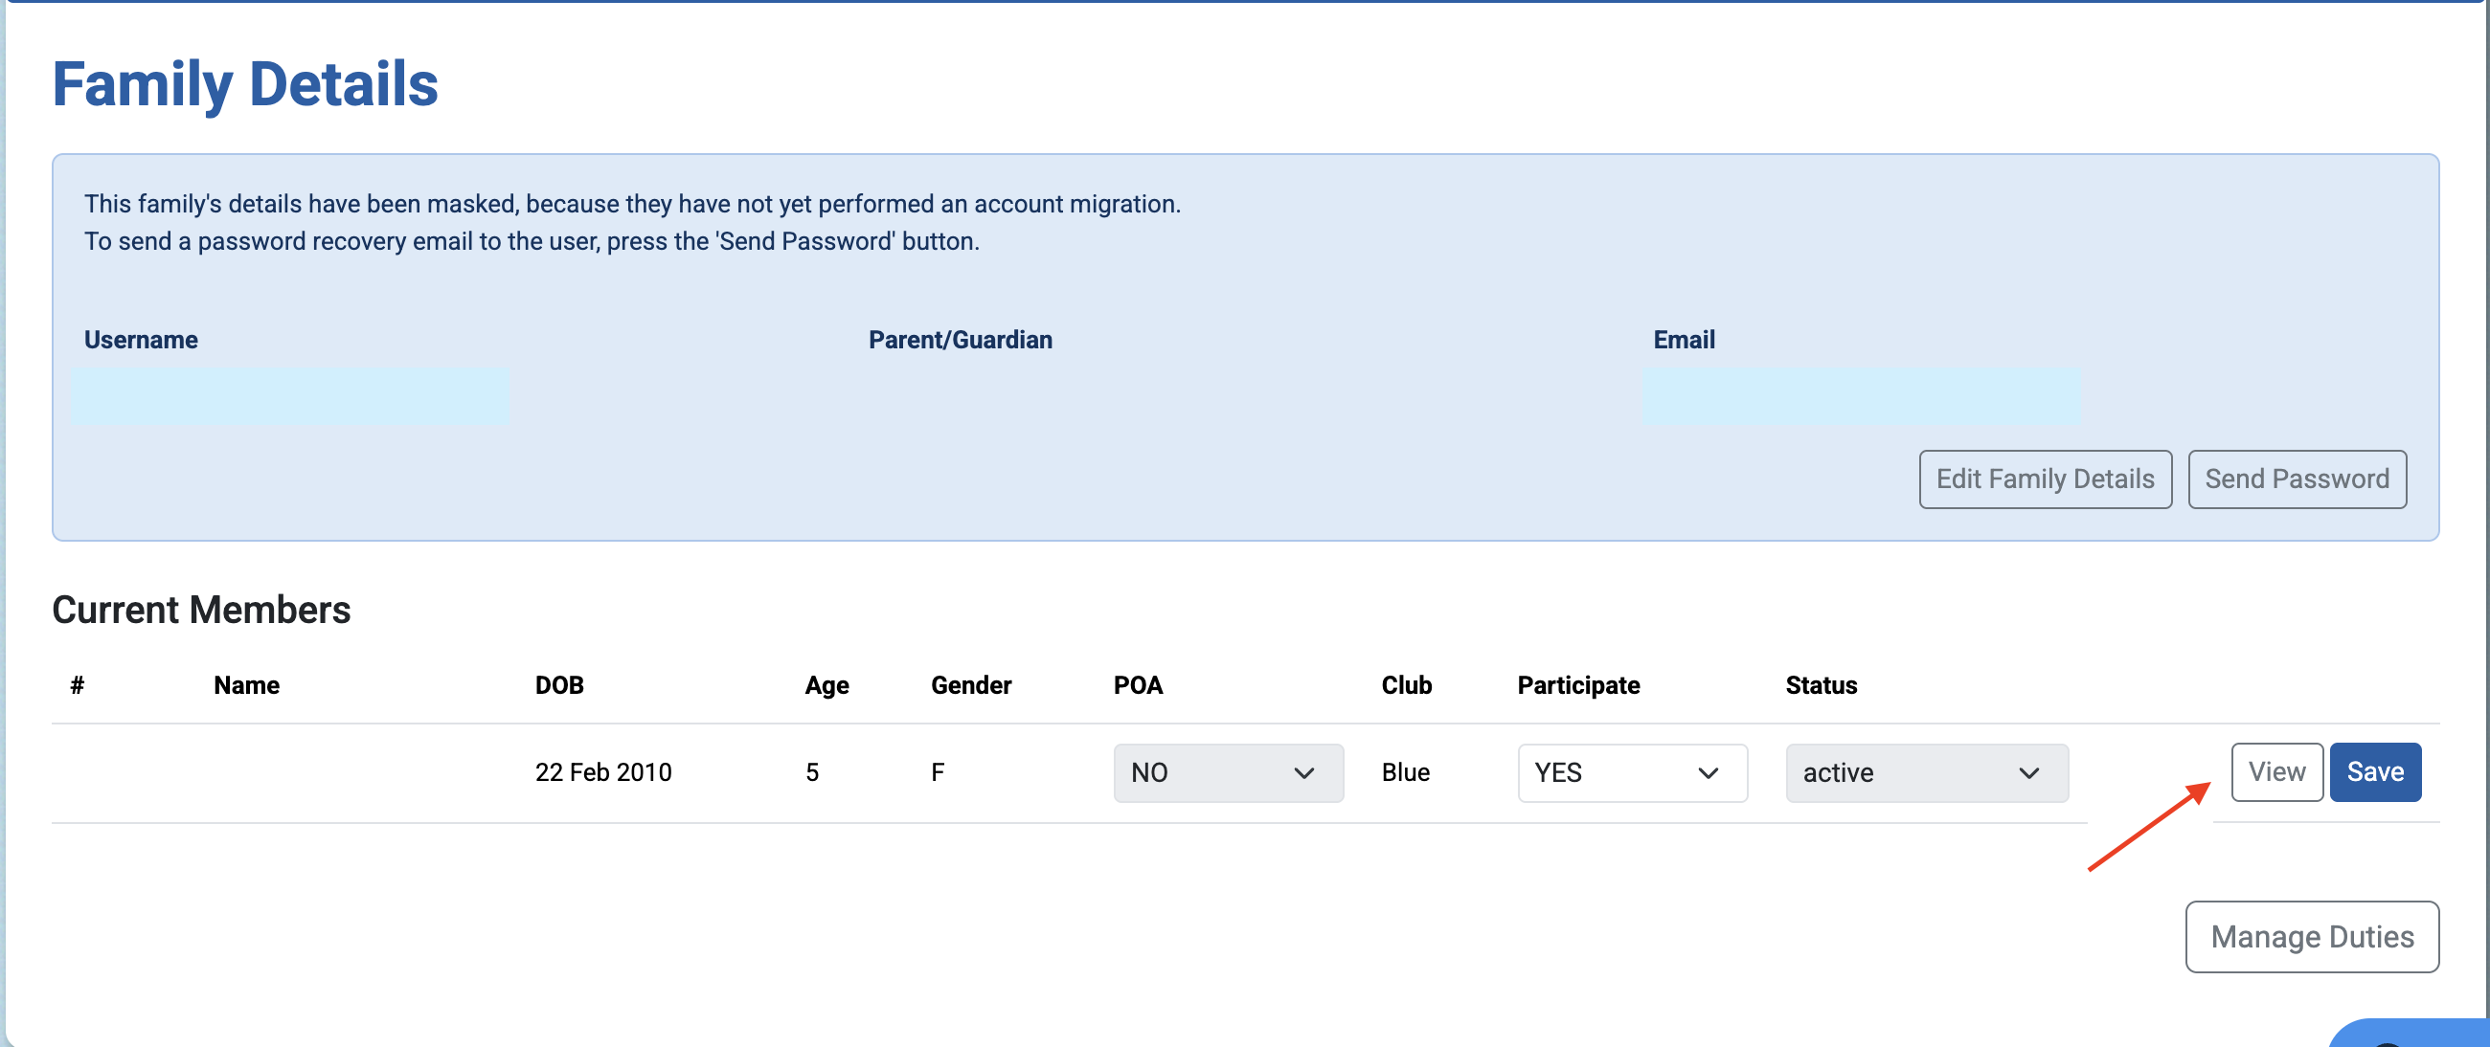Select the masked Username field
The height and width of the screenshot is (1047, 2490).
coord(290,396)
